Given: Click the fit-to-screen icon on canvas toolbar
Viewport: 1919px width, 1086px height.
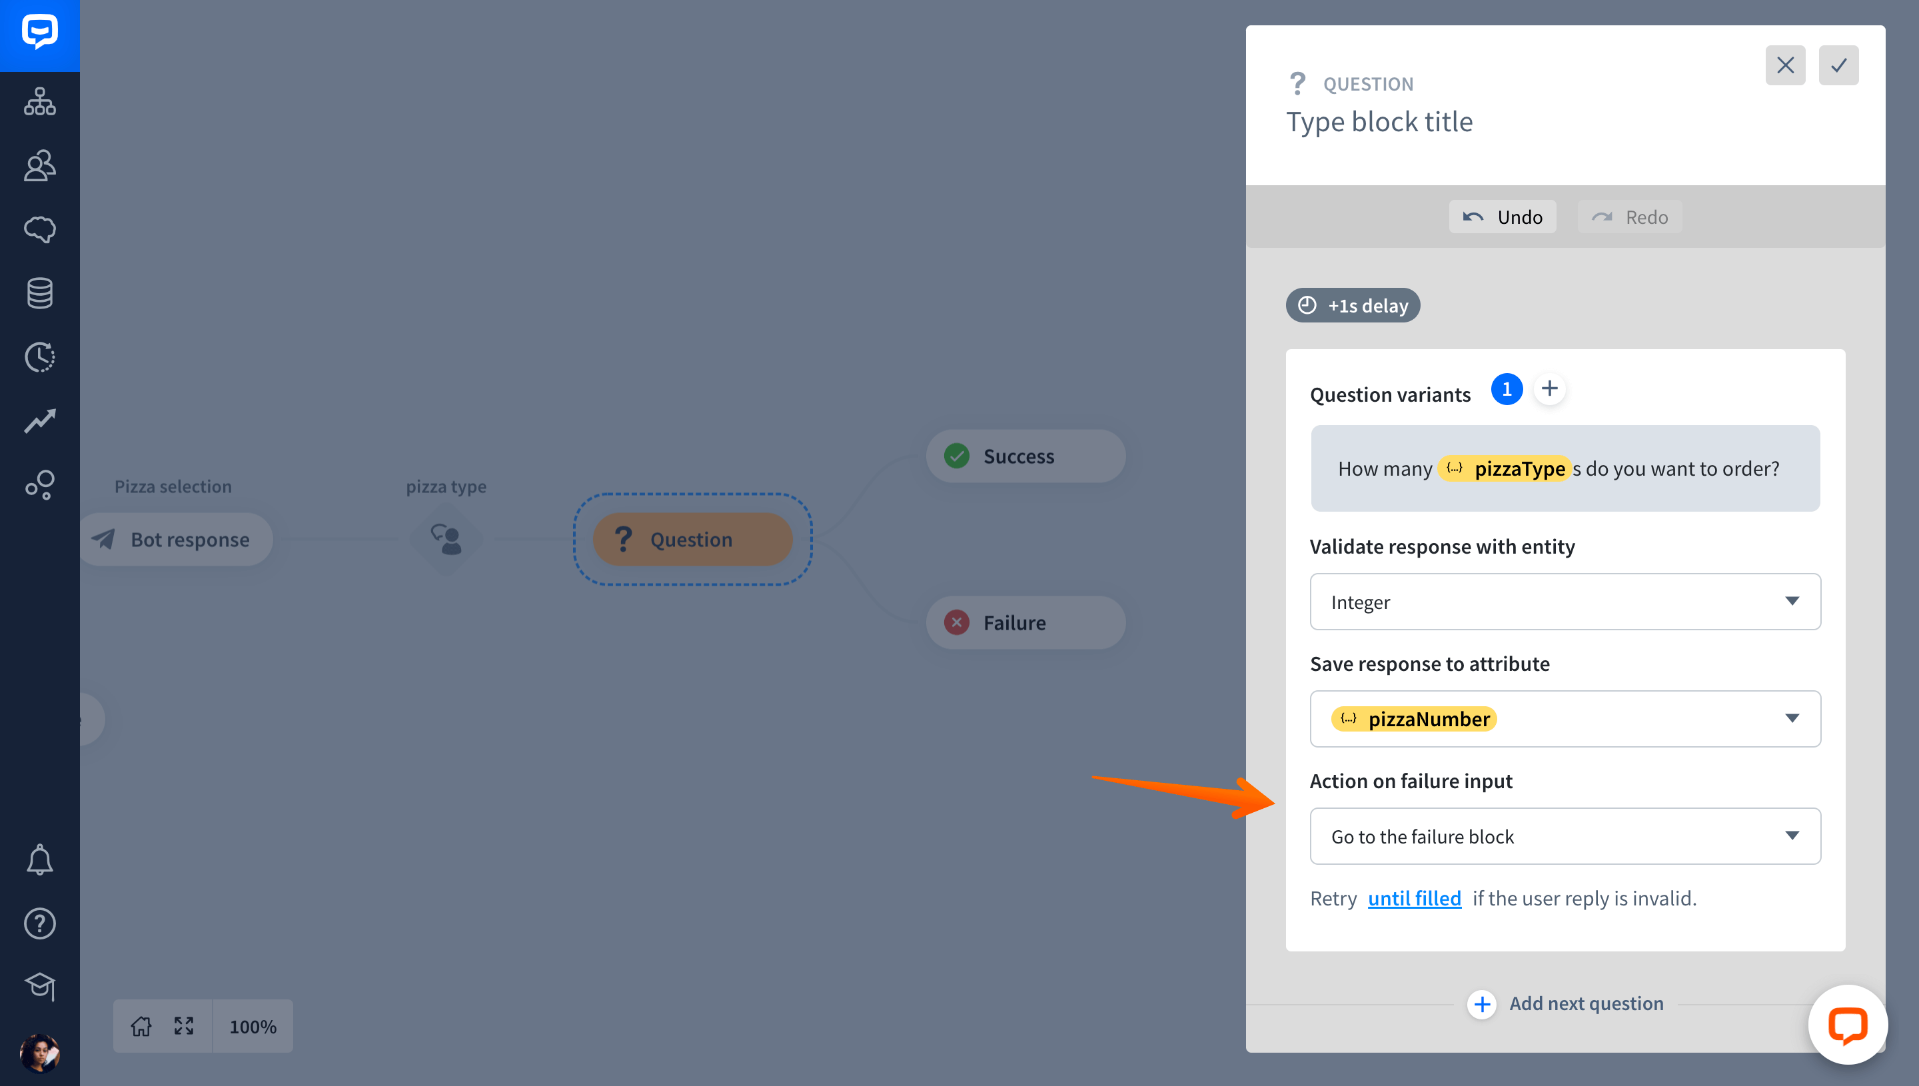Looking at the screenshot, I should click(x=183, y=1026).
